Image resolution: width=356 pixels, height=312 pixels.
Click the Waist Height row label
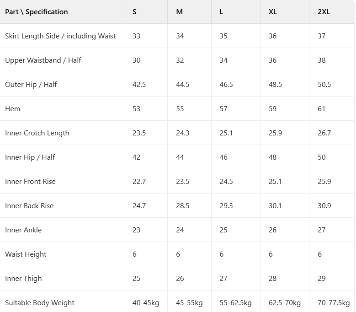pyautogui.click(x=26, y=254)
